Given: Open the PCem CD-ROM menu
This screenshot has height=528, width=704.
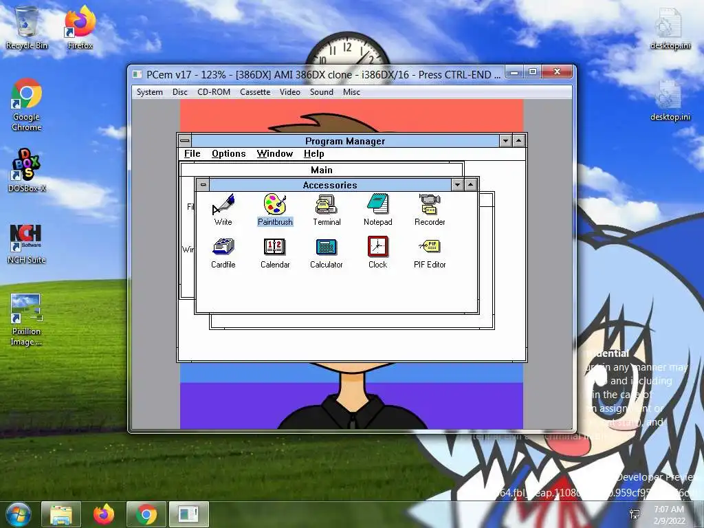Looking at the screenshot, I should 214,92.
